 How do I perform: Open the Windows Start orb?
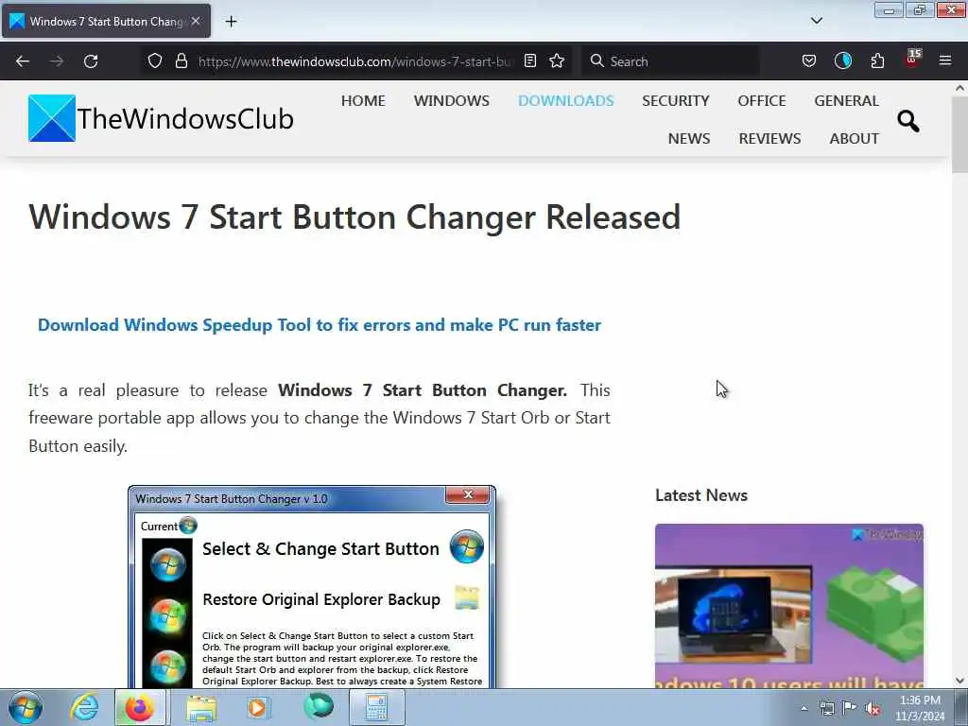26,707
